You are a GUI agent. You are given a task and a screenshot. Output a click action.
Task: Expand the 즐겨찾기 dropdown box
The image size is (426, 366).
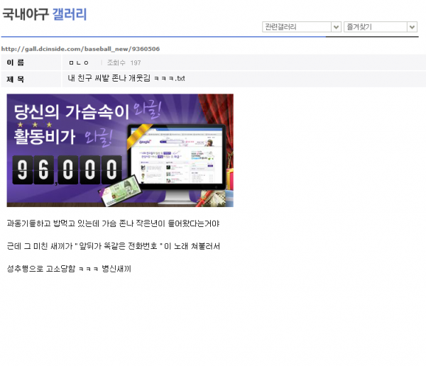click(375, 27)
